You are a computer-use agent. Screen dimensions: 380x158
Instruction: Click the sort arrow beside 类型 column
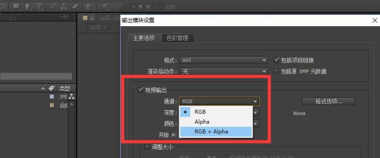[x=43, y=88]
